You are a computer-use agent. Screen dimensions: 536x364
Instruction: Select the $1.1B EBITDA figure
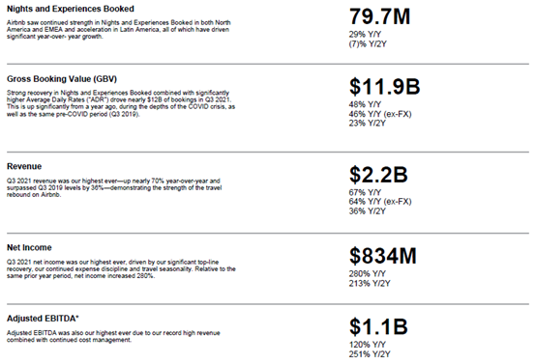point(378,326)
